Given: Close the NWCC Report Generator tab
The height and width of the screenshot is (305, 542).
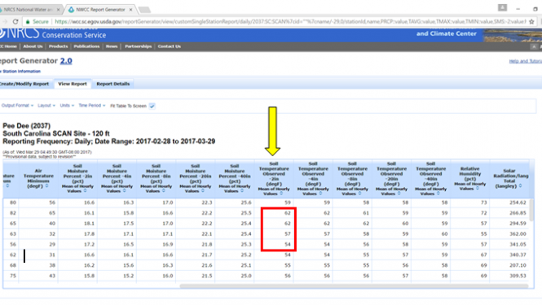Looking at the screenshot, I should tap(130, 10).
